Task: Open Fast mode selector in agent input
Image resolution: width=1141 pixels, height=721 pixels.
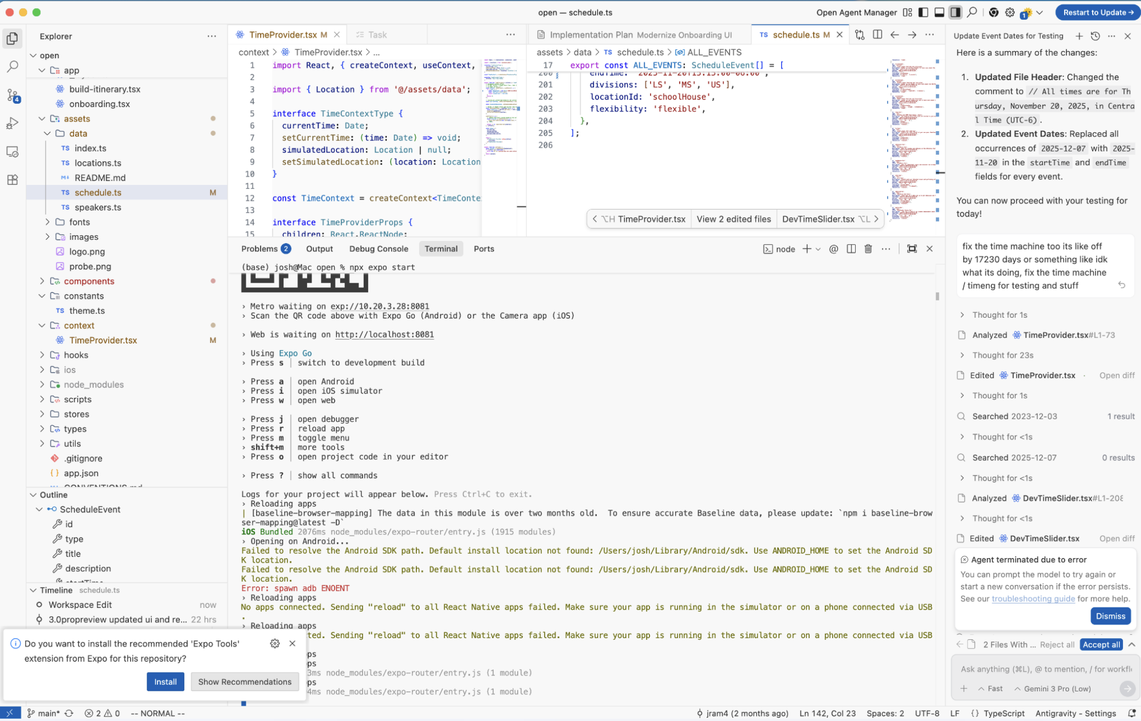Action: click(990, 689)
